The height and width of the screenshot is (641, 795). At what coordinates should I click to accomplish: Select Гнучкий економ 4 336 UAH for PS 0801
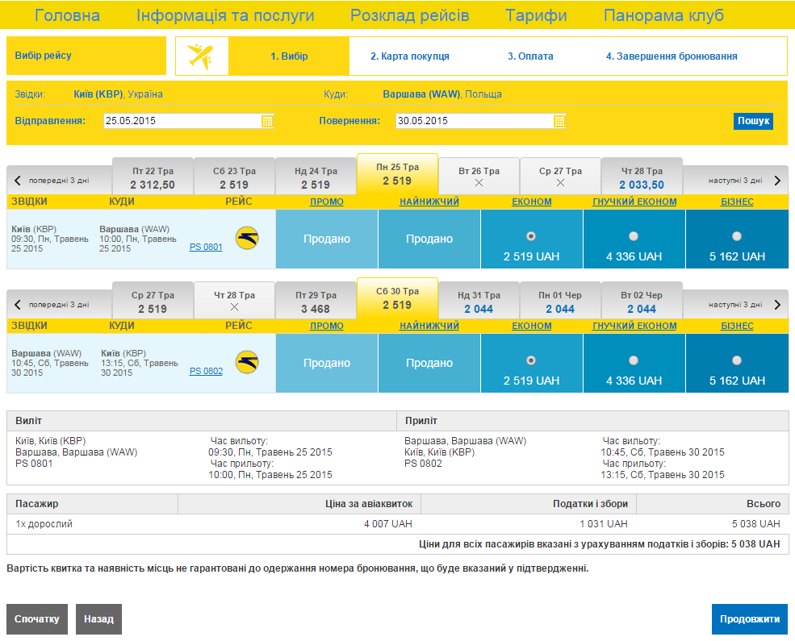pos(634,236)
